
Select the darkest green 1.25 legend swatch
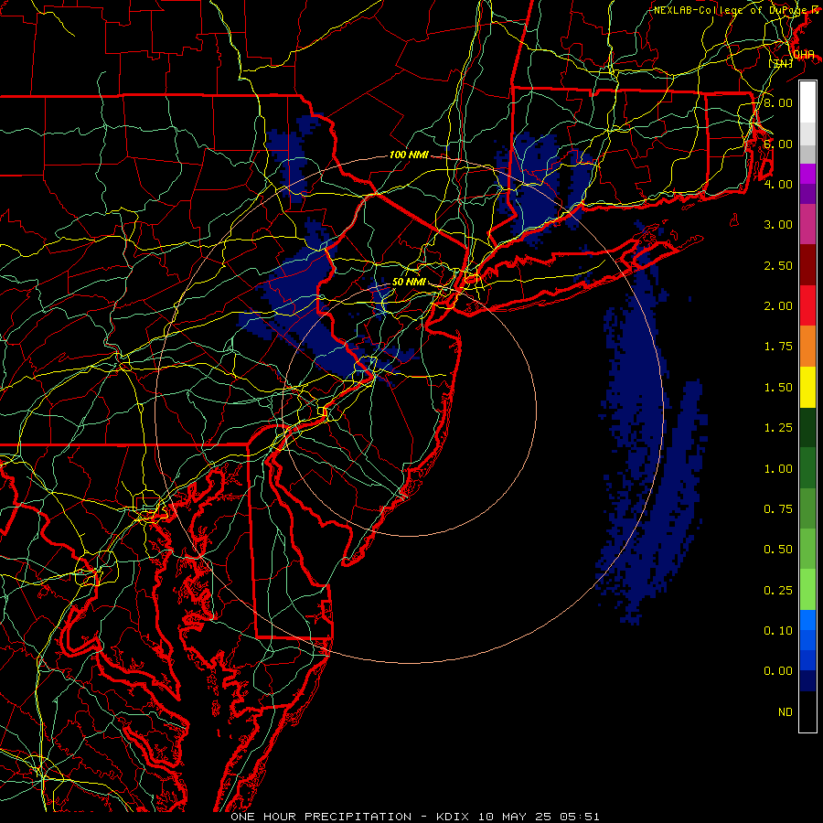coord(807,428)
